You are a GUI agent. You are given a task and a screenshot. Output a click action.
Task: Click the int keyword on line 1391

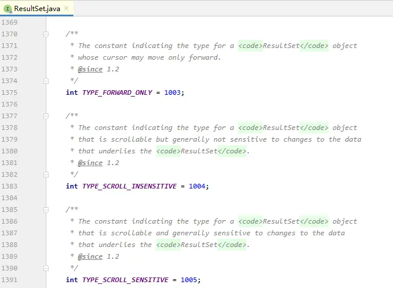coord(72,280)
